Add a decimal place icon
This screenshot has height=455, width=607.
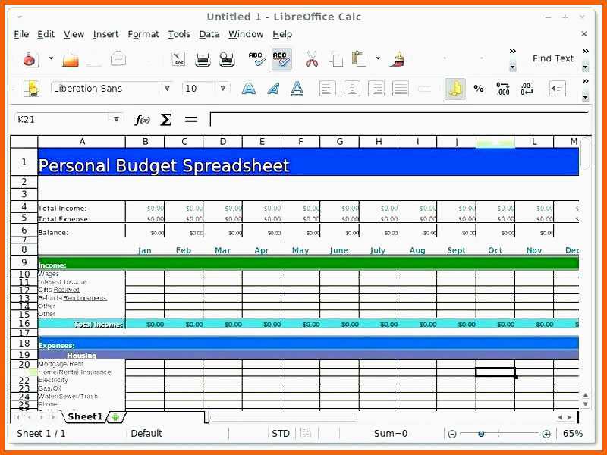click(503, 89)
